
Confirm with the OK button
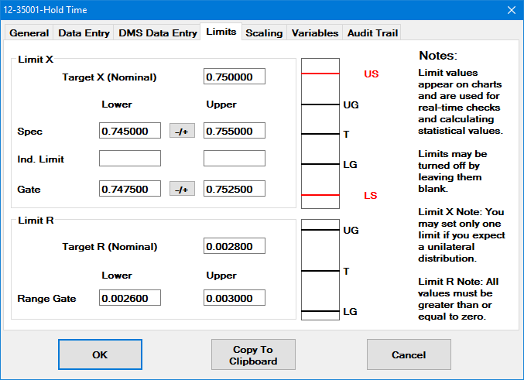[x=100, y=355]
